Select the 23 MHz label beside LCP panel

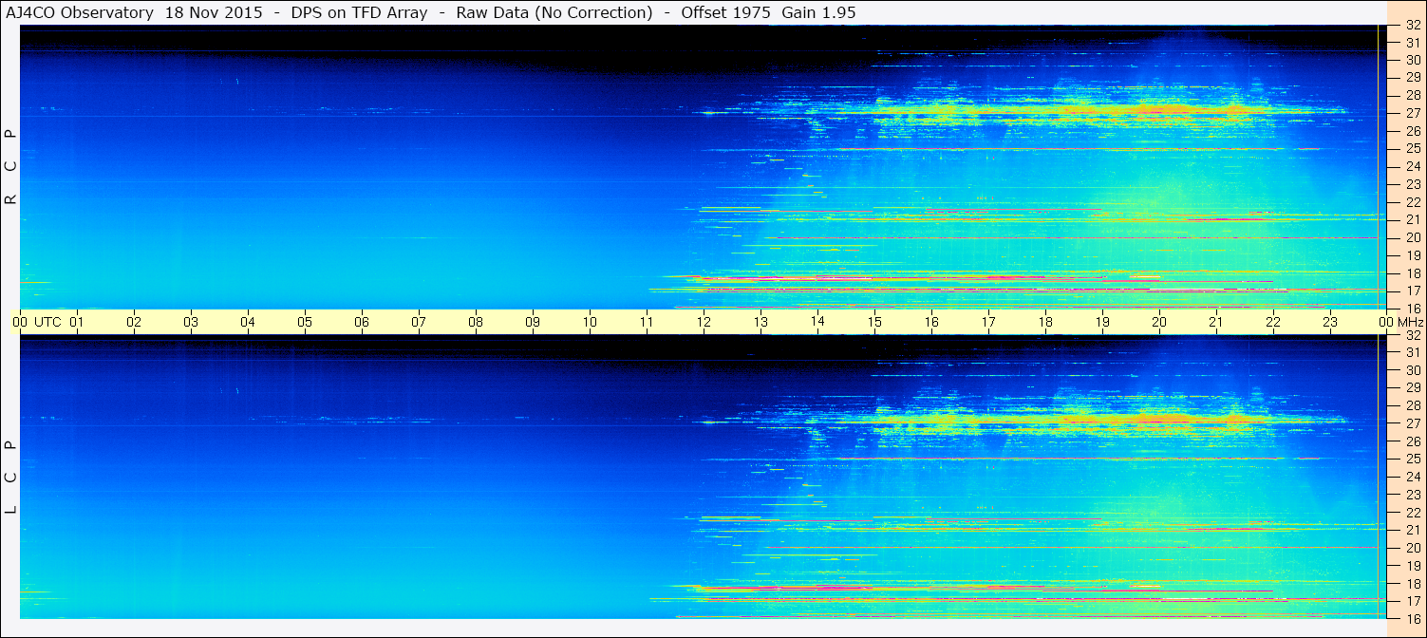click(1413, 495)
